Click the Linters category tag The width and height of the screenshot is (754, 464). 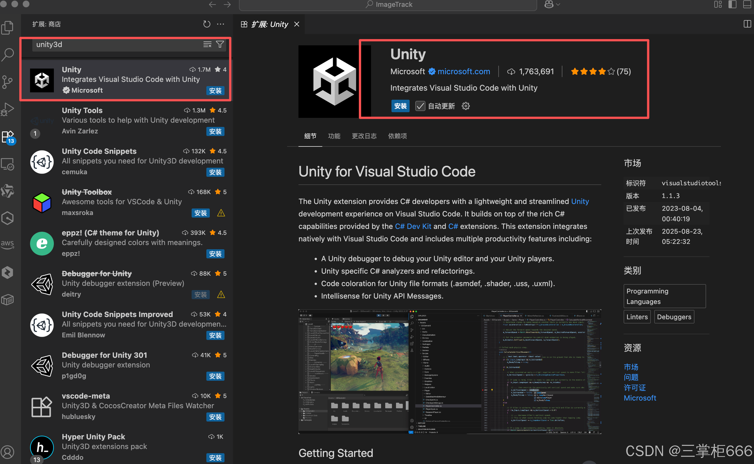coord(637,317)
